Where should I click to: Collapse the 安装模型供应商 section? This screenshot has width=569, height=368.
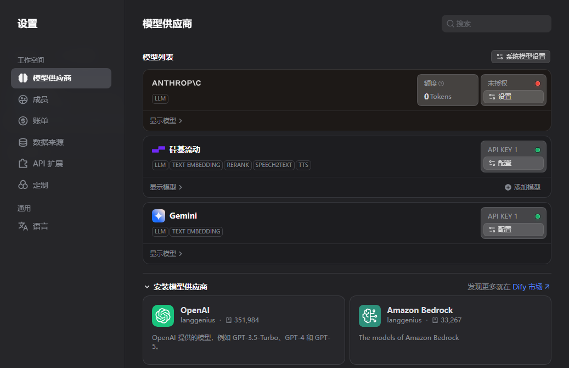pos(147,287)
